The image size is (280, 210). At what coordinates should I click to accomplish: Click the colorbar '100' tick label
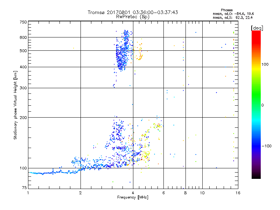[265, 64]
